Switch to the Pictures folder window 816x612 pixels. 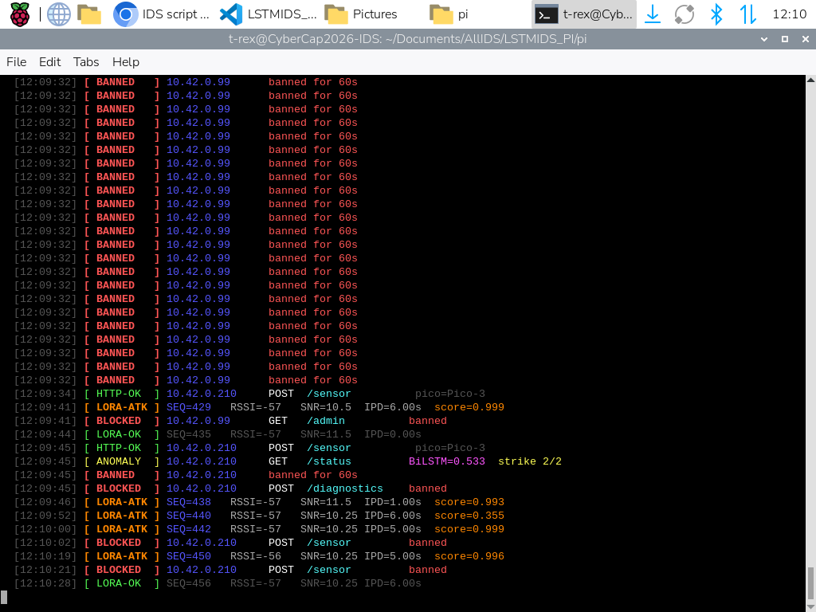pos(361,14)
